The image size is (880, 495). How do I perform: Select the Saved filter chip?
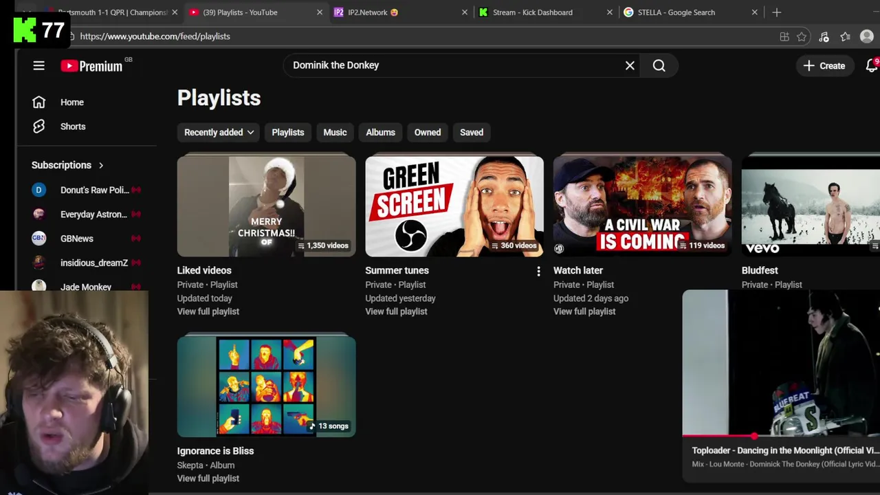pos(472,132)
